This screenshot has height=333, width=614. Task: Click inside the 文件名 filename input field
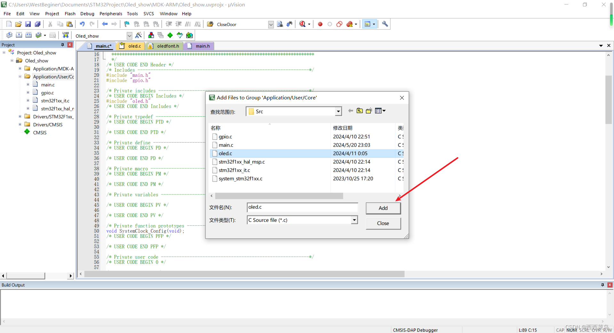[302, 207]
